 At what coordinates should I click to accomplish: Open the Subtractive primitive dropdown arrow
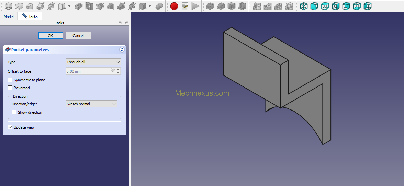pyautogui.click(x=150, y=6)
